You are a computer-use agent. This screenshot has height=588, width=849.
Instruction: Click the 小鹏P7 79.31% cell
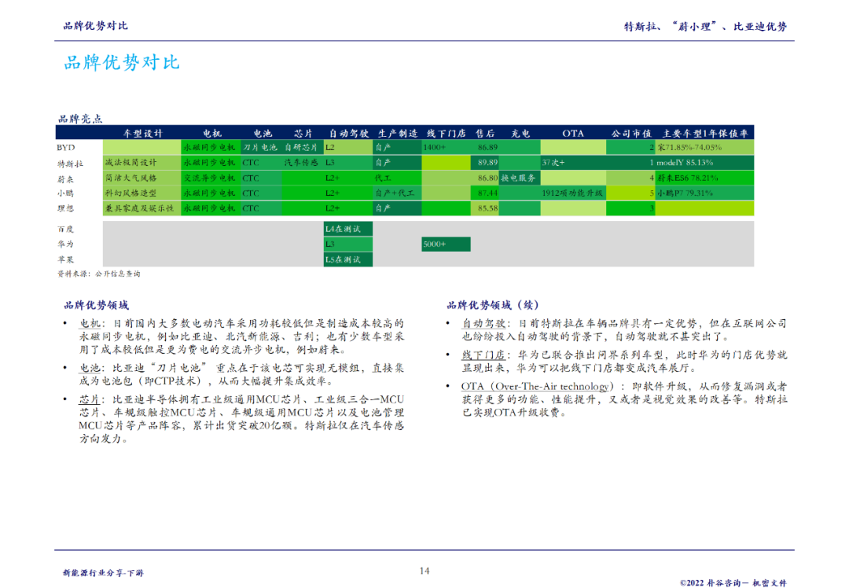(704, 193)
